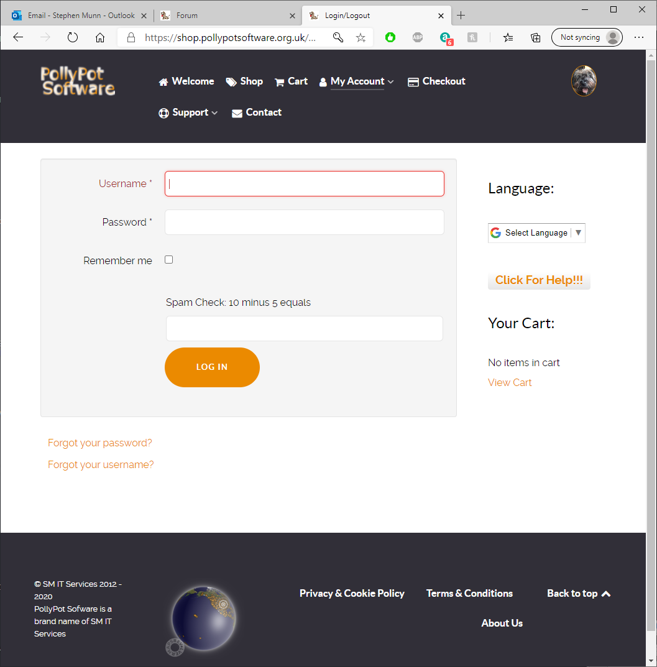This screenshot has height=667, width=657.
Task: Expand the Support menu
Action: coord(189,113)
